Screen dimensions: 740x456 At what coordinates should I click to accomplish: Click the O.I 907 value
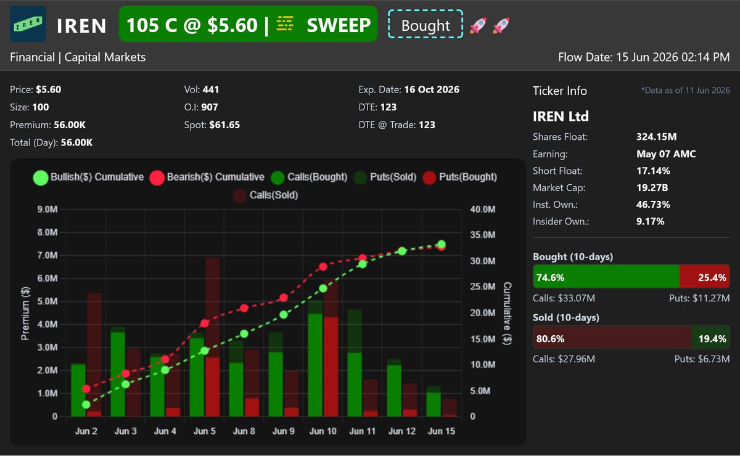[x=210, y=107]
